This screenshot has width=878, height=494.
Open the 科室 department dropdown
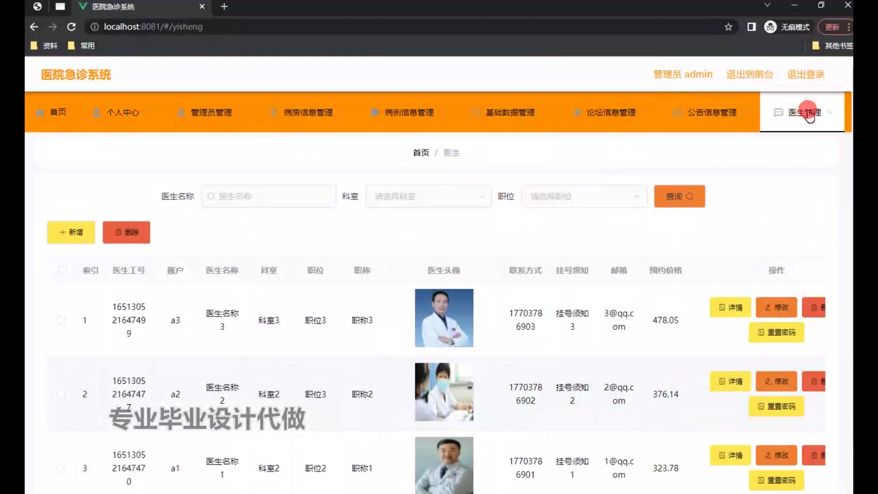(428, 196)
